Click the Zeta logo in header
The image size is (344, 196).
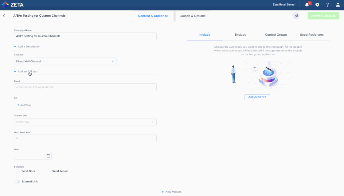(x=13, y=5)
